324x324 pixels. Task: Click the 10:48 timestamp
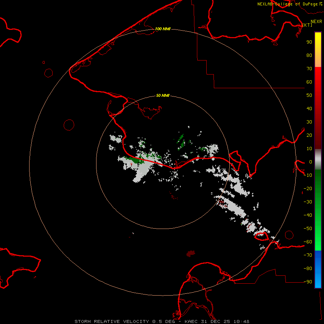tap(241, 321)
